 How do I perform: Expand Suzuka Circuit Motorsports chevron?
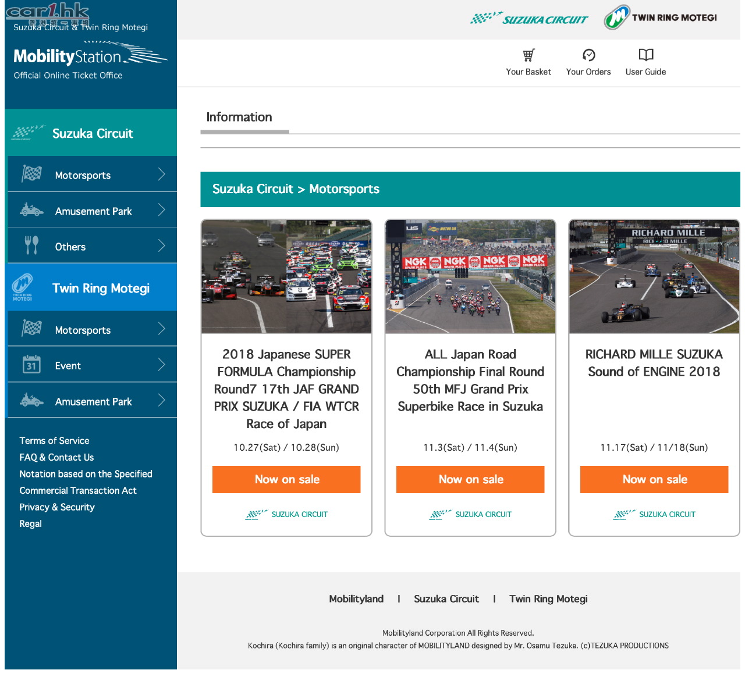point(162,174)
